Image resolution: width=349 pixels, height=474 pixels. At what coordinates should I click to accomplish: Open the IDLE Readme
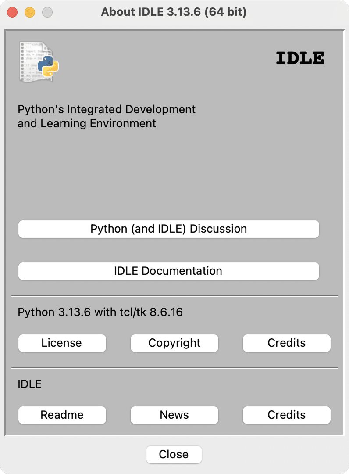click(x=62, y=415)
